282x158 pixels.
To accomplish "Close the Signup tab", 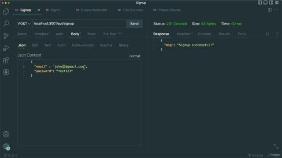I will point(39,10).
